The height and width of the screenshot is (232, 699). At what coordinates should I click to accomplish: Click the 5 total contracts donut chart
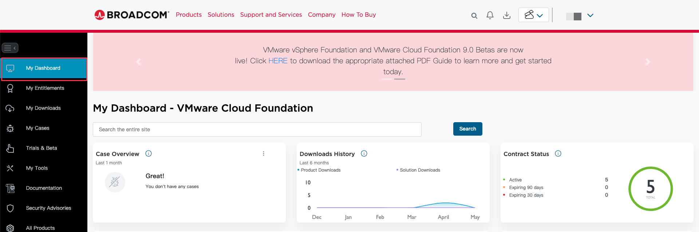pyautogui.click(x=651, y=189)
